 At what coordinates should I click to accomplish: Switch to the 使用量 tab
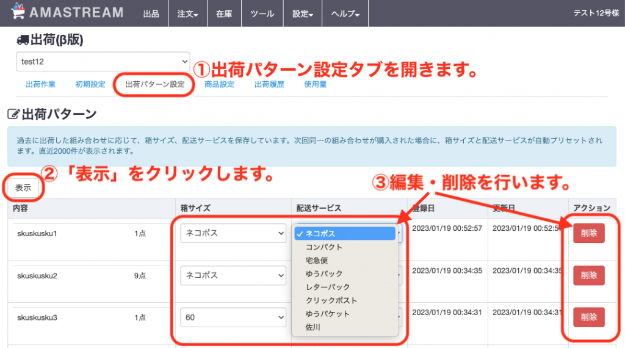coord(316,84)
